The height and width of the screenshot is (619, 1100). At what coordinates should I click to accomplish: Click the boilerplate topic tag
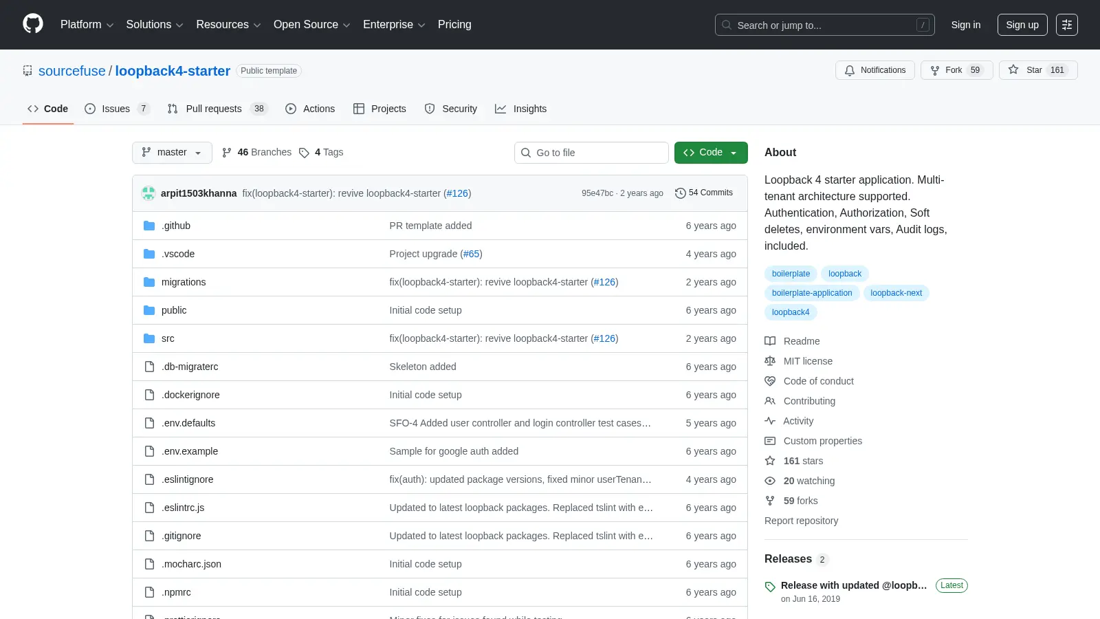tap(791, 274)
